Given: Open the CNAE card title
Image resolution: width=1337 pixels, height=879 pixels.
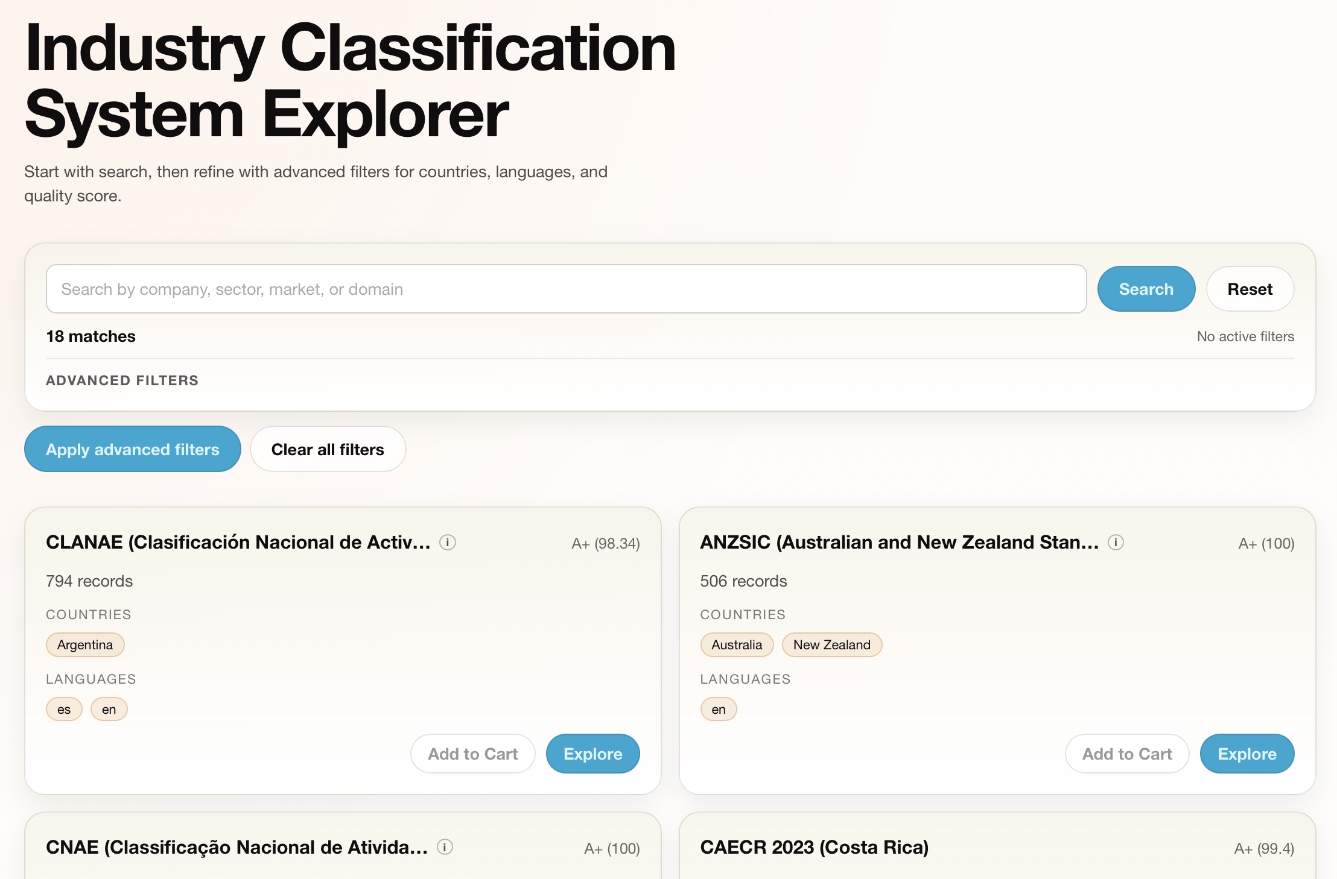Looking at the screenshot, I should (x=237, y=847).
